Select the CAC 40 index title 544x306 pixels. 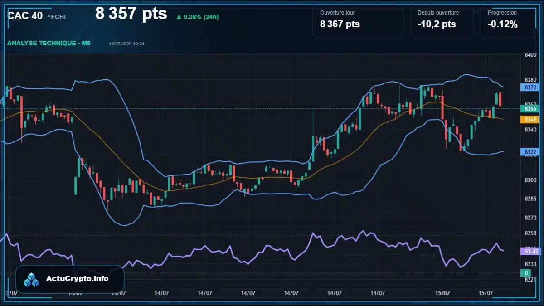[x=25, y=15]
